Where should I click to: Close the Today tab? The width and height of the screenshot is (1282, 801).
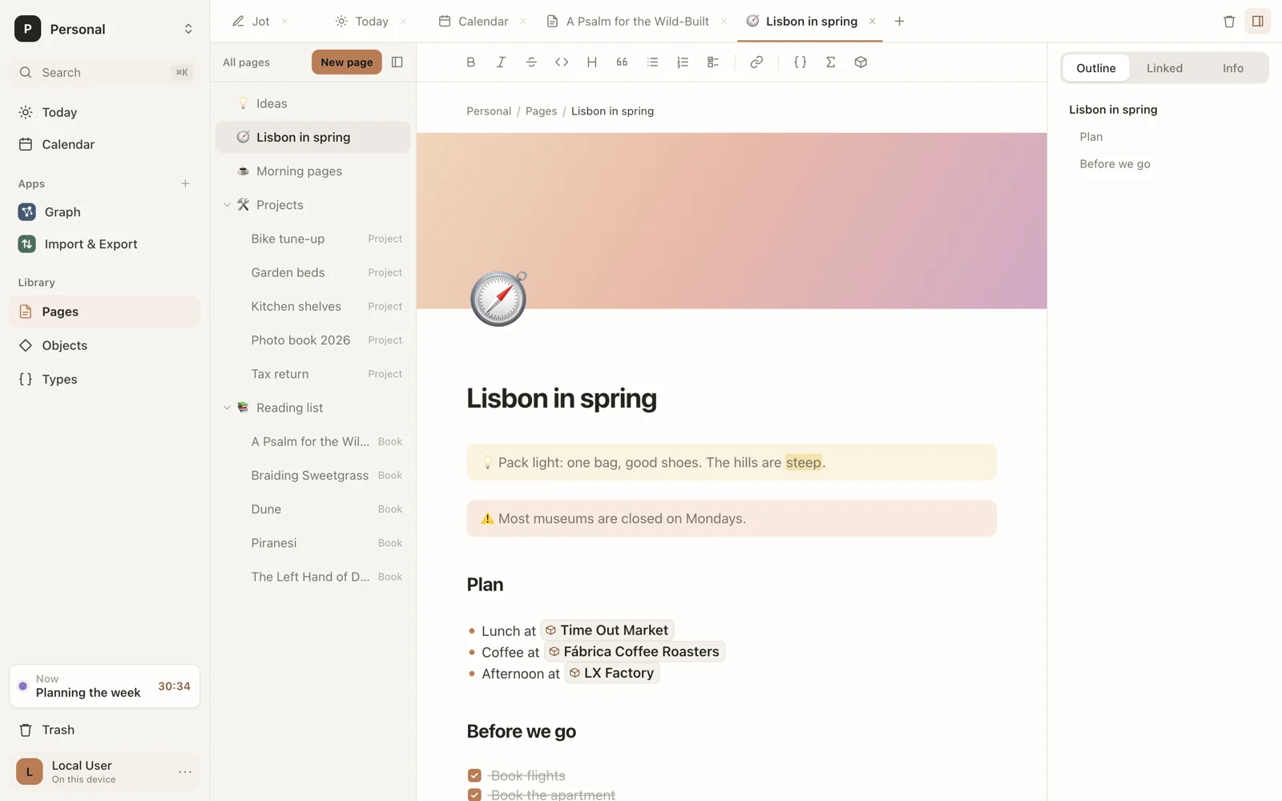[x=403, y=22]
